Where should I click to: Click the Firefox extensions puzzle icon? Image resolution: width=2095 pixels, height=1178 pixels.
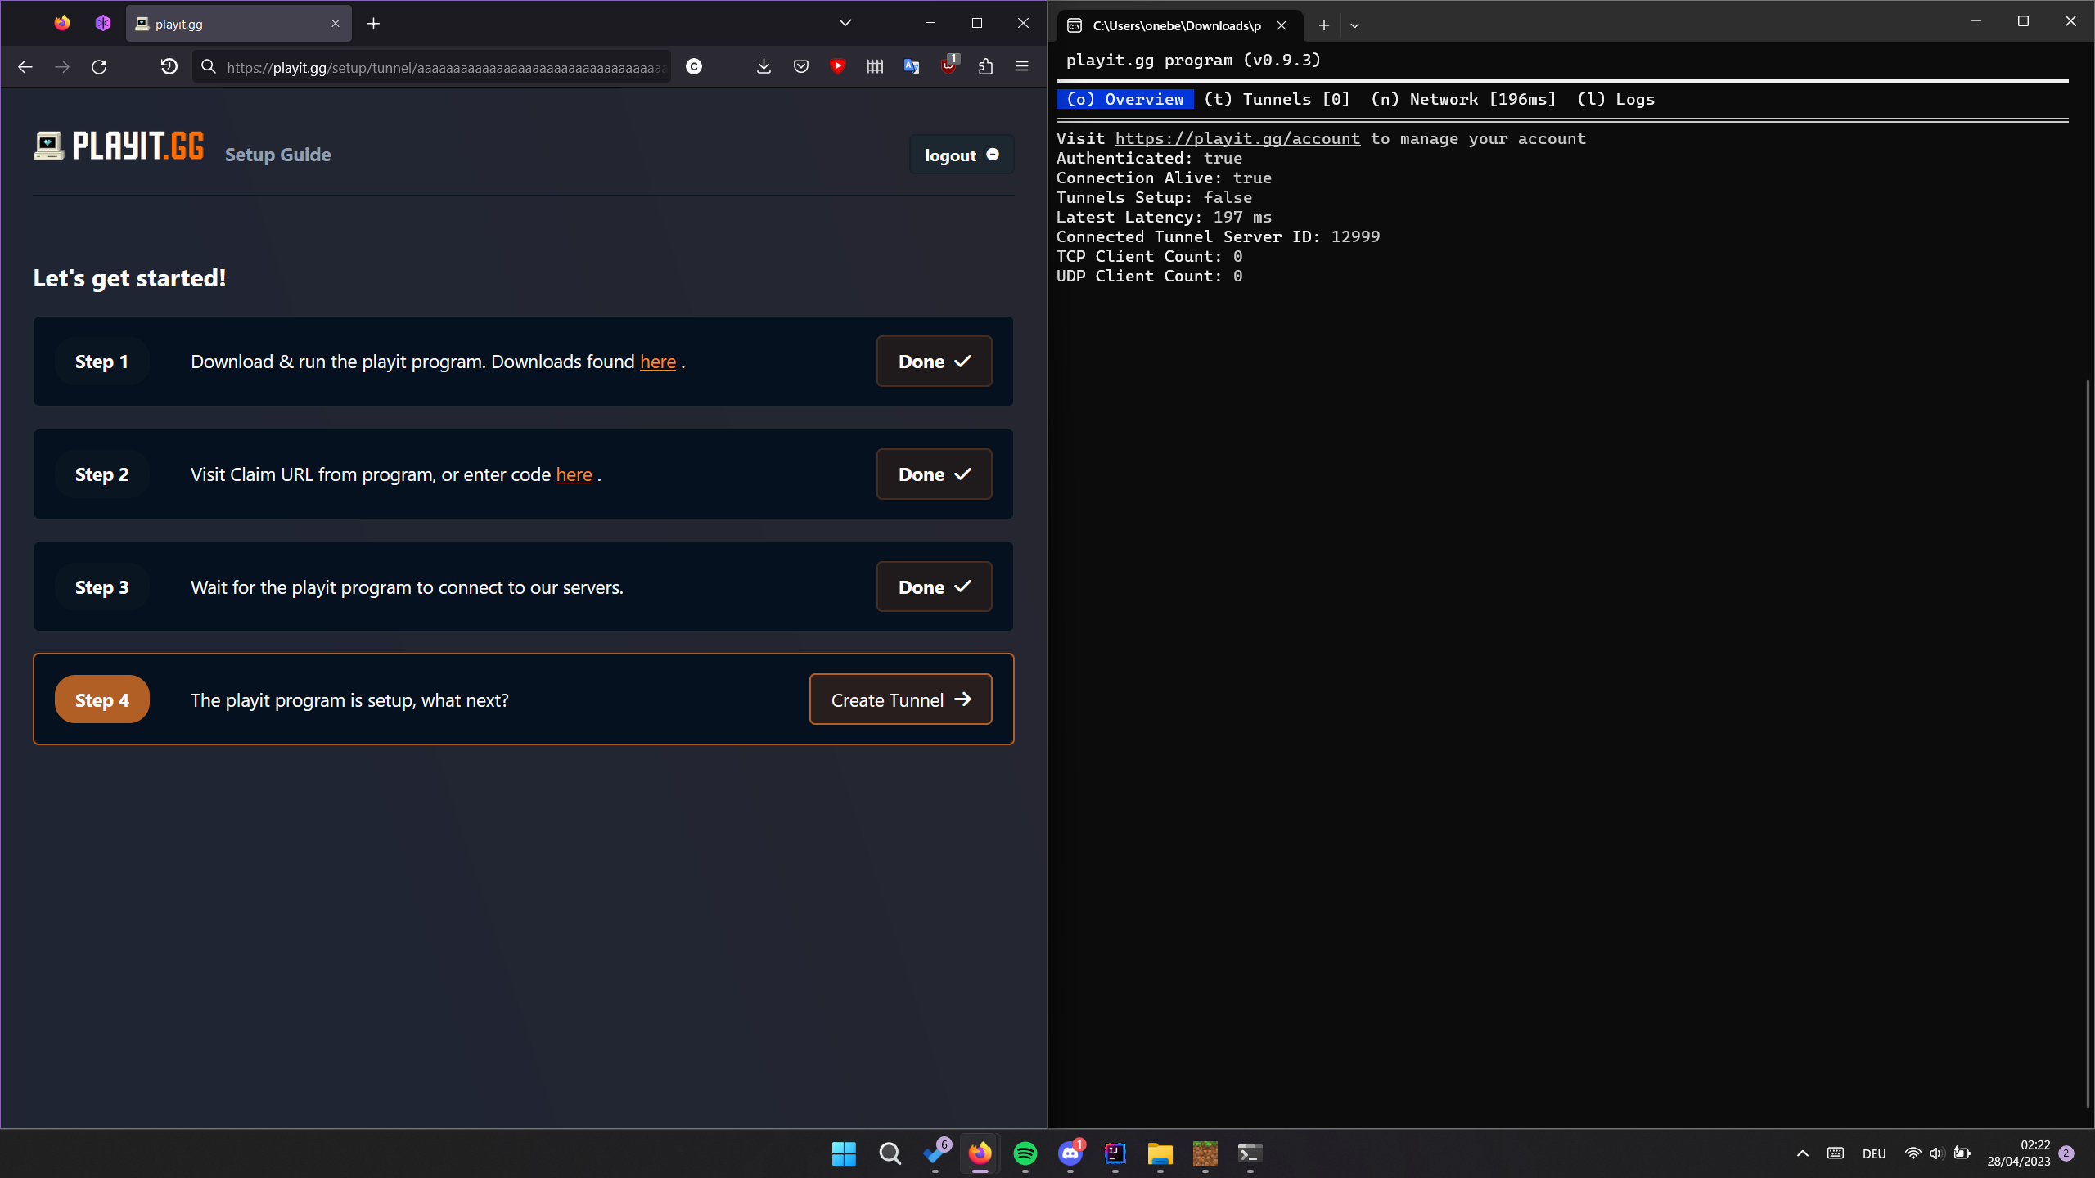point(985,66)
